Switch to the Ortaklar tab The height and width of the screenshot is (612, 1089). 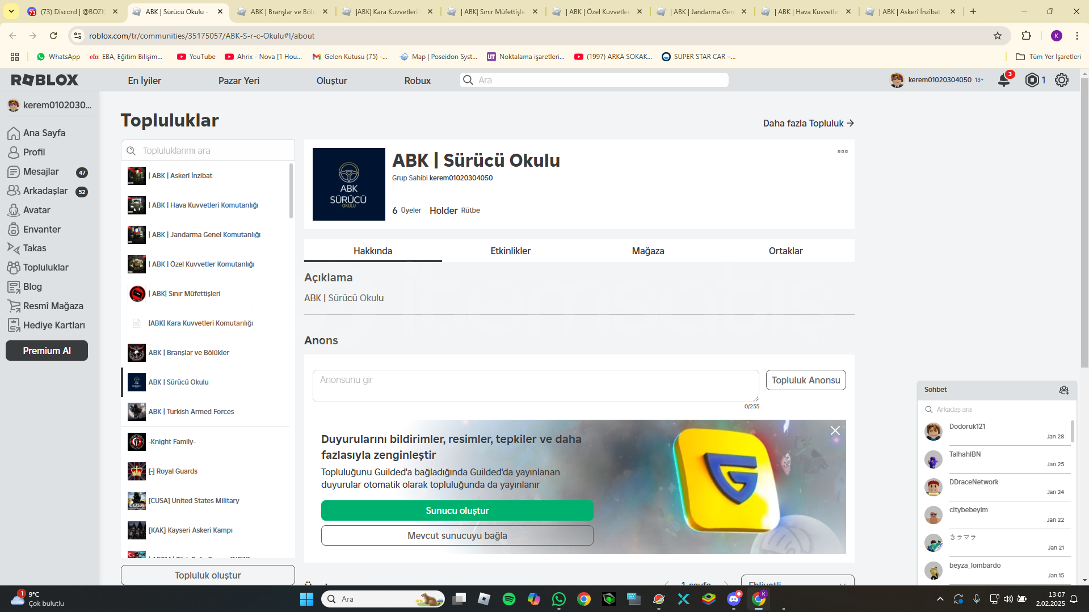click(x=785, y=251)
